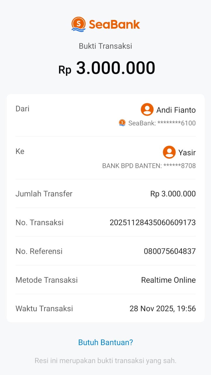Tap the masked SeaBank account ending 6100
The height and width of the screenshot is (375, 211).
click(x=162, y=123)
